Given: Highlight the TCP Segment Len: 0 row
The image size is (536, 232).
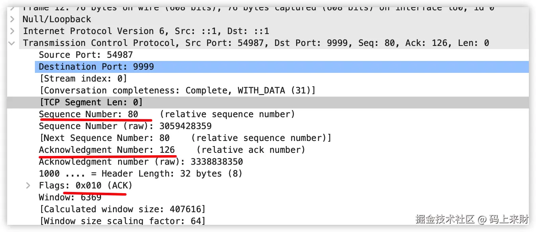Looking at the screenshot, I should point(91,102).
